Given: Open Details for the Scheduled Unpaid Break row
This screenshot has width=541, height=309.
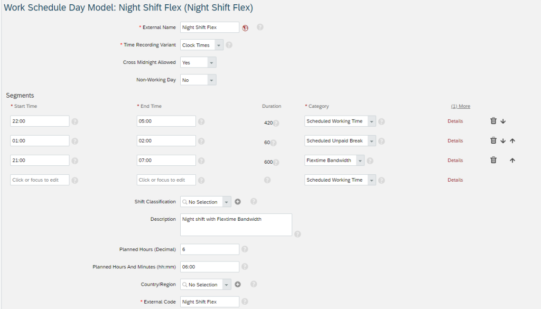Looking at the screenshot, I should tap(455, 141).
